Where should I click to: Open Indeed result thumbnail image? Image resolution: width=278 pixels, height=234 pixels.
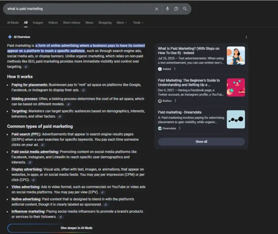[236, 56]
